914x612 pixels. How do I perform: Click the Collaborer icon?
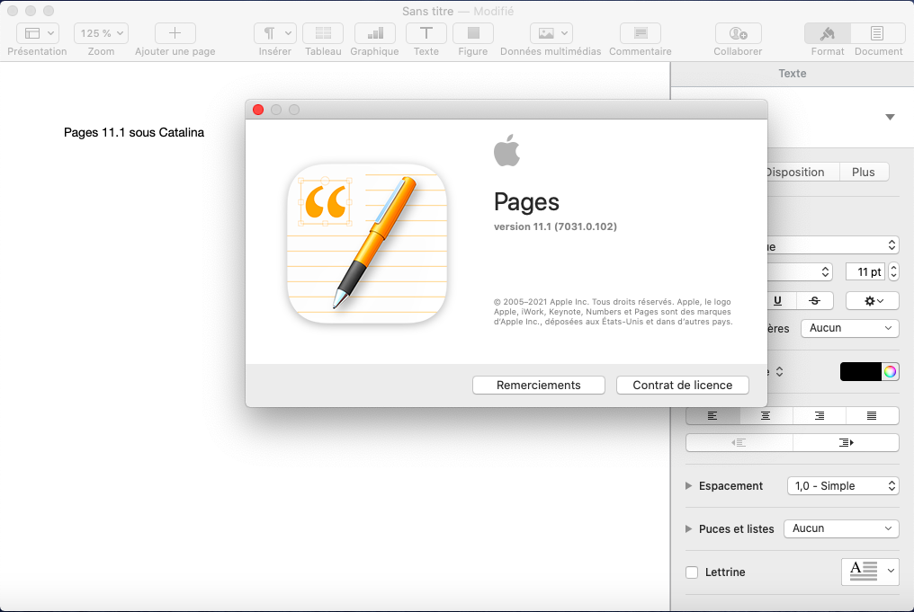pos(738,33)
